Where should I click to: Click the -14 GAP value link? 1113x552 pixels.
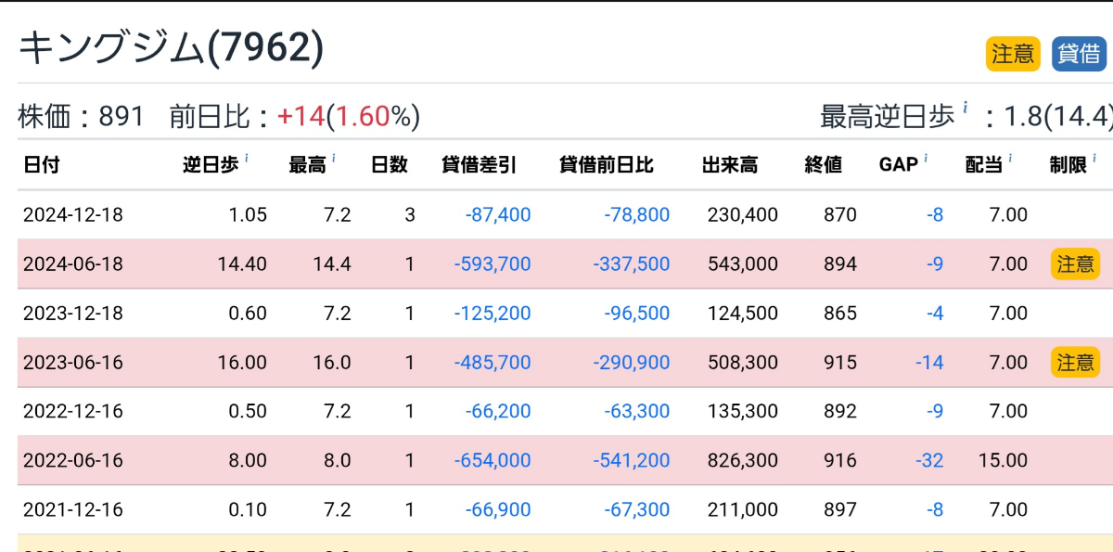click(x=929, y=362)
